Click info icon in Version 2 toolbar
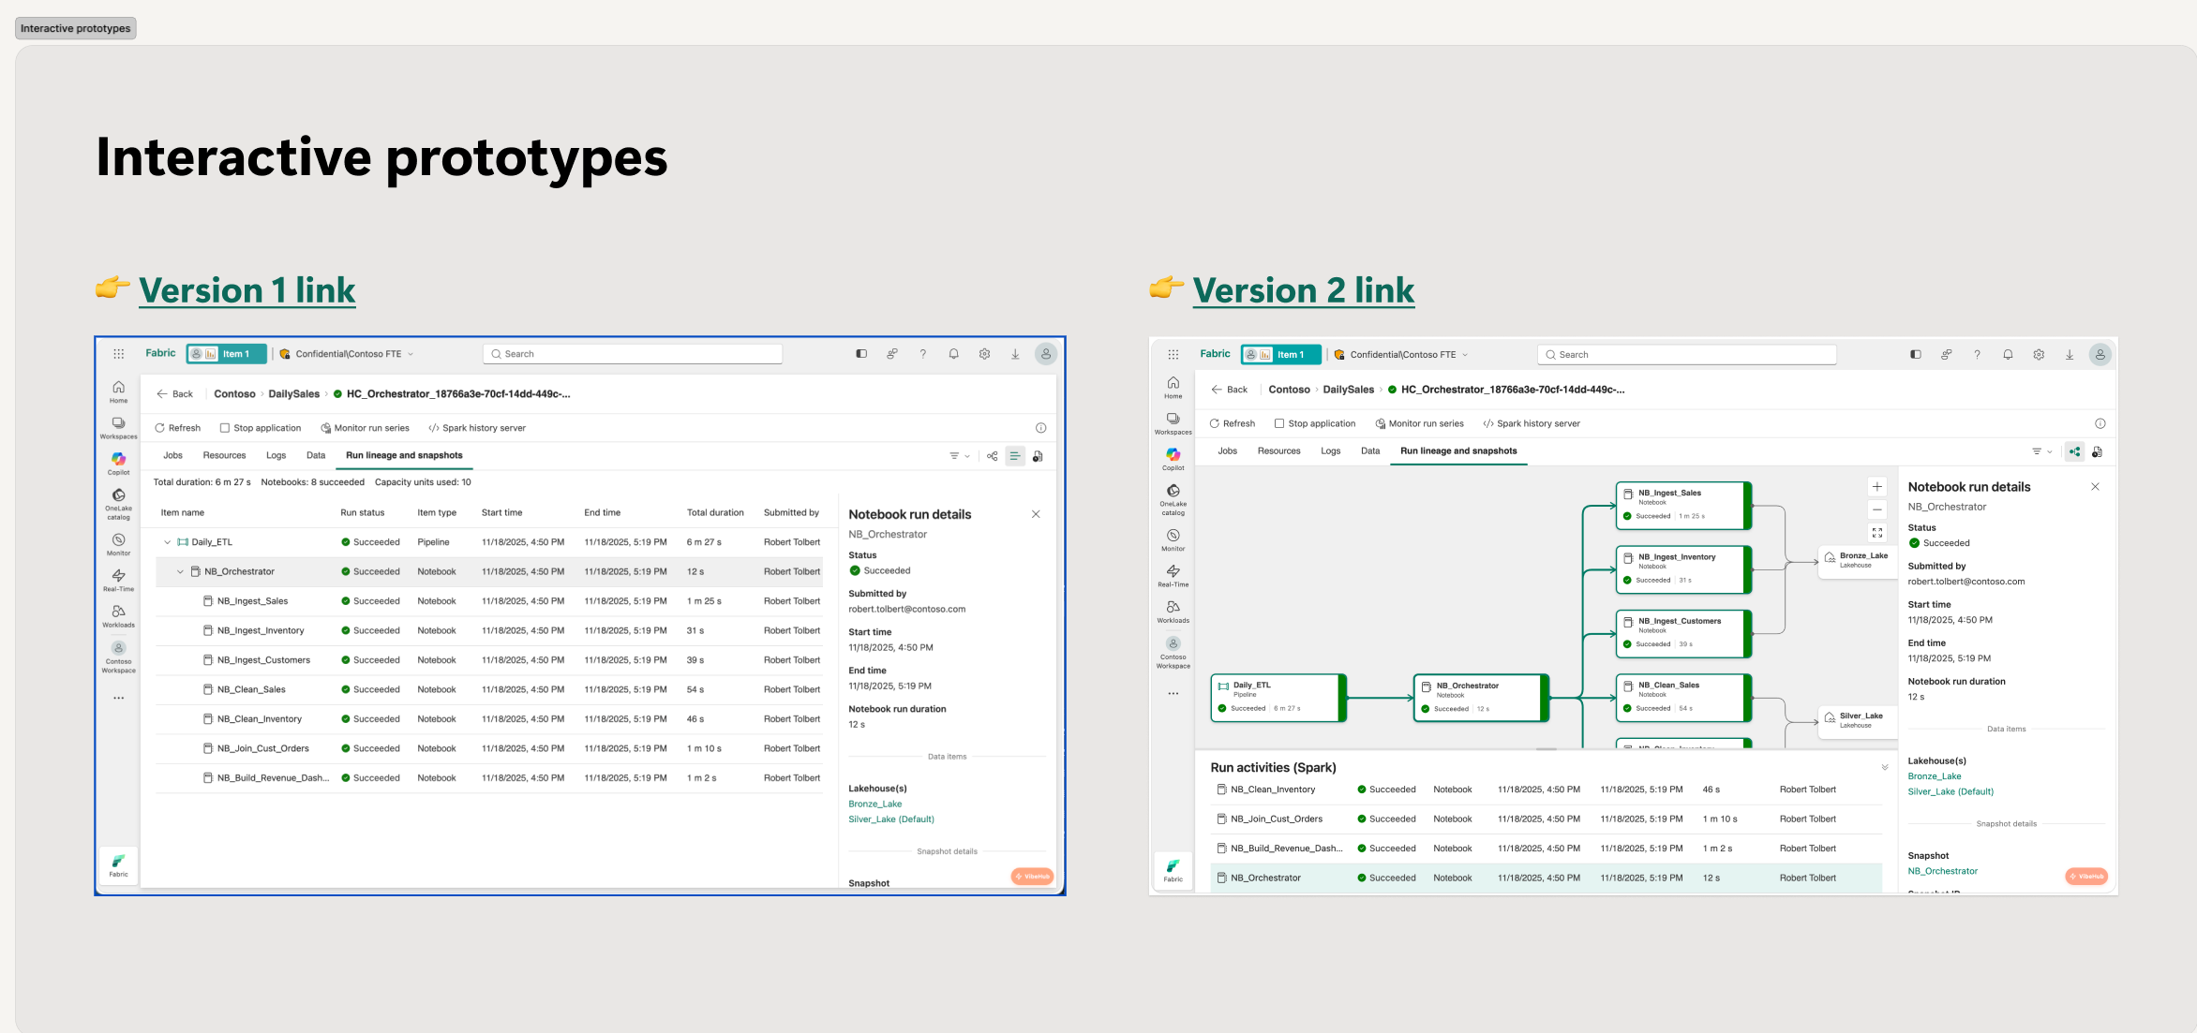This screenshot has height=1033, width=2197. [x=2100, y=423]
